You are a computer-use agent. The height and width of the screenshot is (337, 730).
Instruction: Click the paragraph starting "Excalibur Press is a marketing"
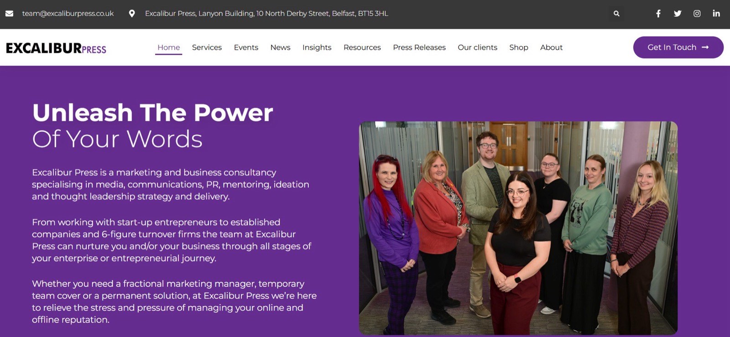pos(171,184)
